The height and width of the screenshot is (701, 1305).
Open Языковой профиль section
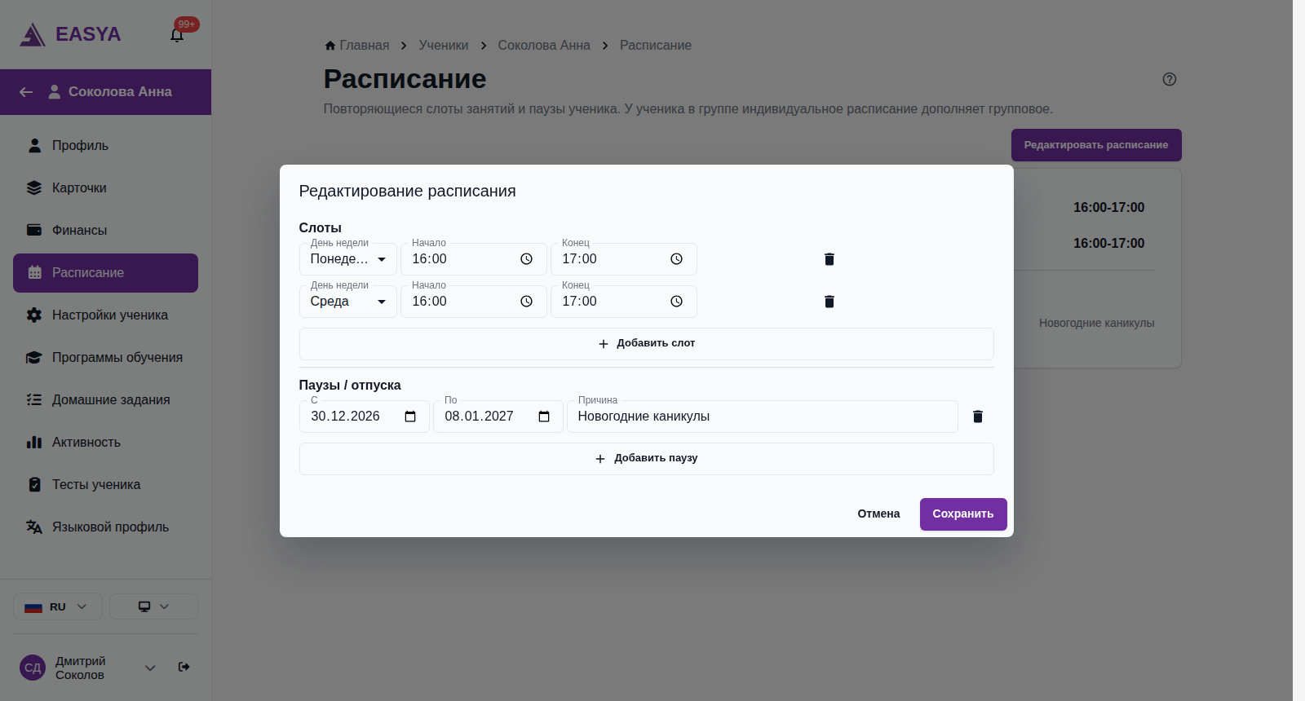105,527
